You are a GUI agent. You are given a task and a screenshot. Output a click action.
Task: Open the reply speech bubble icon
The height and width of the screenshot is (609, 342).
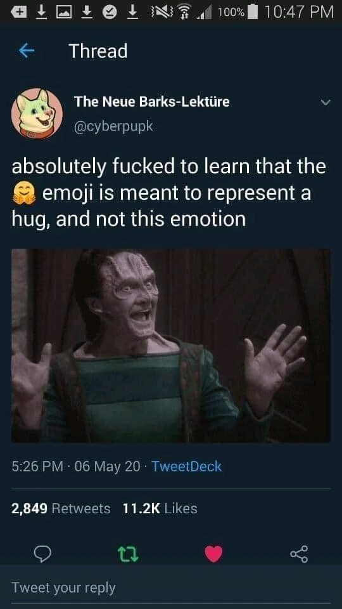pos(42,553)
